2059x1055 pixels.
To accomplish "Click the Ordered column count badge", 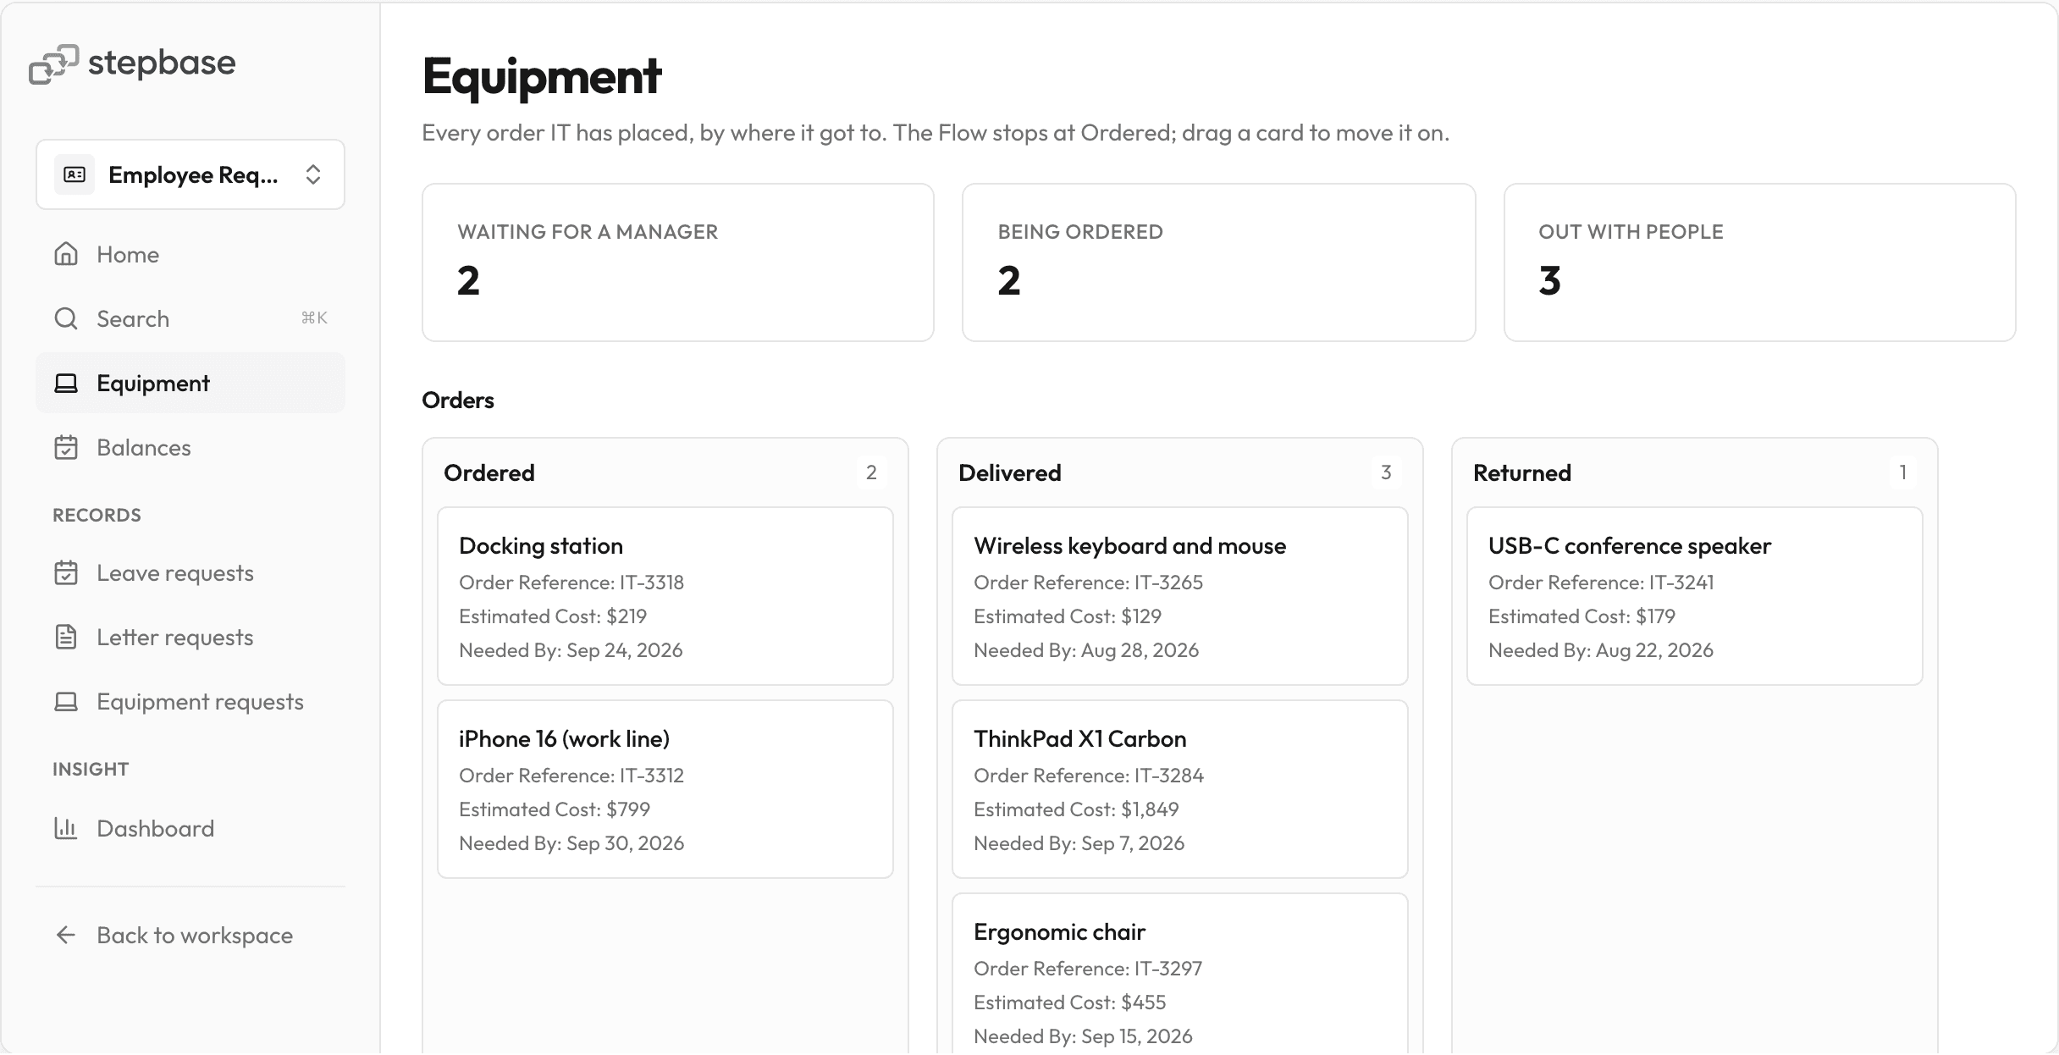I will (x=871, y=472).
